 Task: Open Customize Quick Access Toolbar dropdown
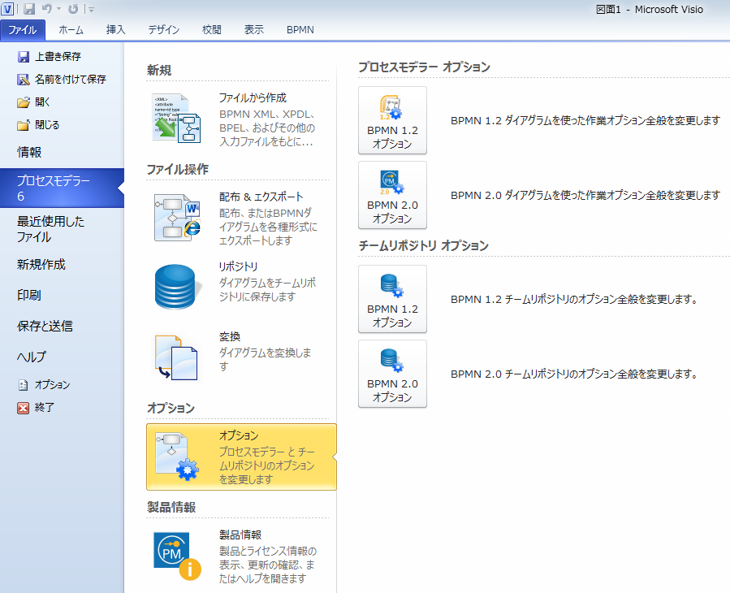click(x=91, y=9)
